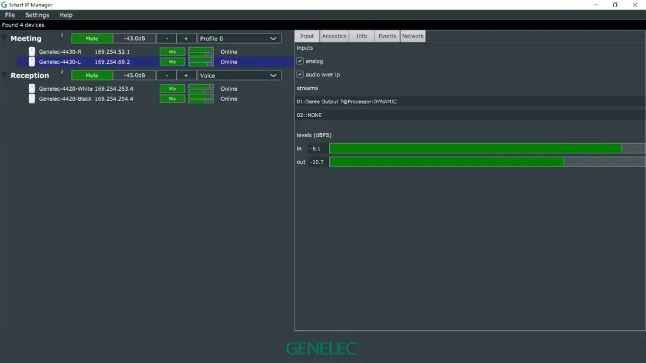
Task: Switch to the Info tab
Action: 362,36
